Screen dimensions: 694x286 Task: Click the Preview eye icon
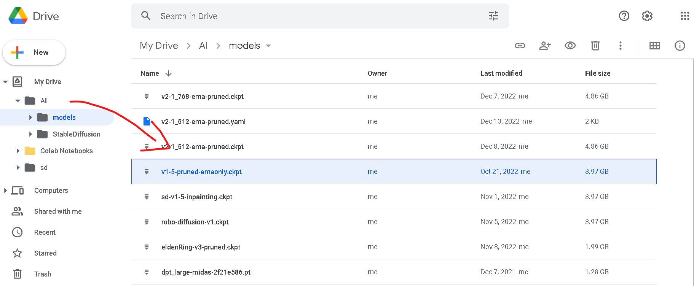pyautogui.click(x=570, y=46)
